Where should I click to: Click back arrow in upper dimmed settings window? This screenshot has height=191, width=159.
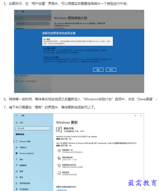coord(17,12)
